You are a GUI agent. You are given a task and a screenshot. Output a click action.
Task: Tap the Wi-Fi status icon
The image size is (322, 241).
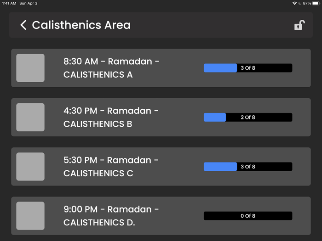click(x=294, y=3)
